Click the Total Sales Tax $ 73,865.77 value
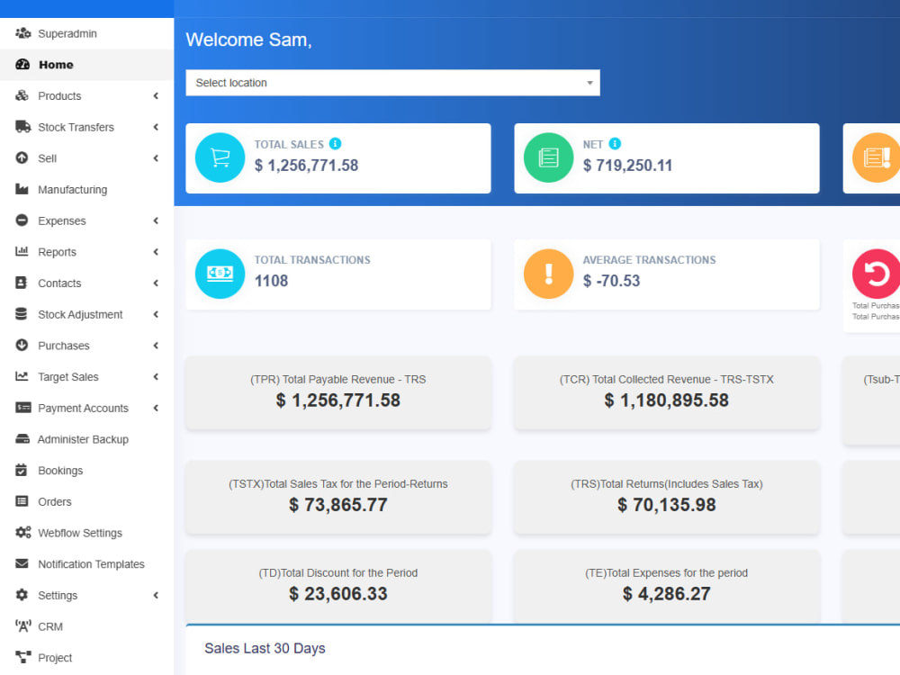 click(338, 505)
